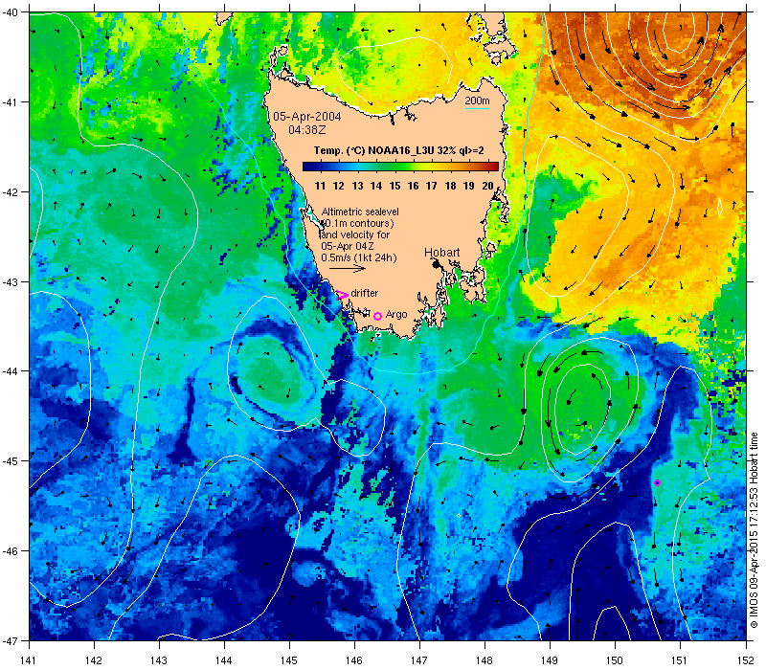Click the latitude axis label '-43'
Screen dimensions: 766x670
tap(11, 281)
